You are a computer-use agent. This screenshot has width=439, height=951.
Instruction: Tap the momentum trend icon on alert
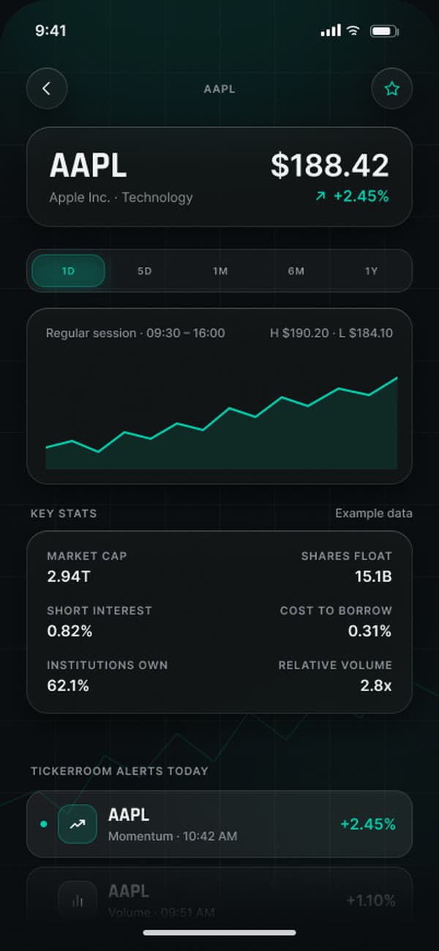(x=77, y=824)
